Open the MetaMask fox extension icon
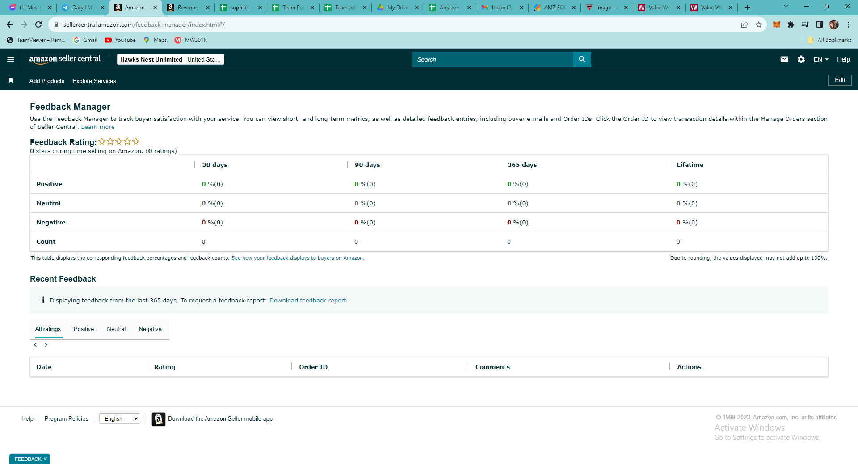858x464 pixels. [777, 25]
